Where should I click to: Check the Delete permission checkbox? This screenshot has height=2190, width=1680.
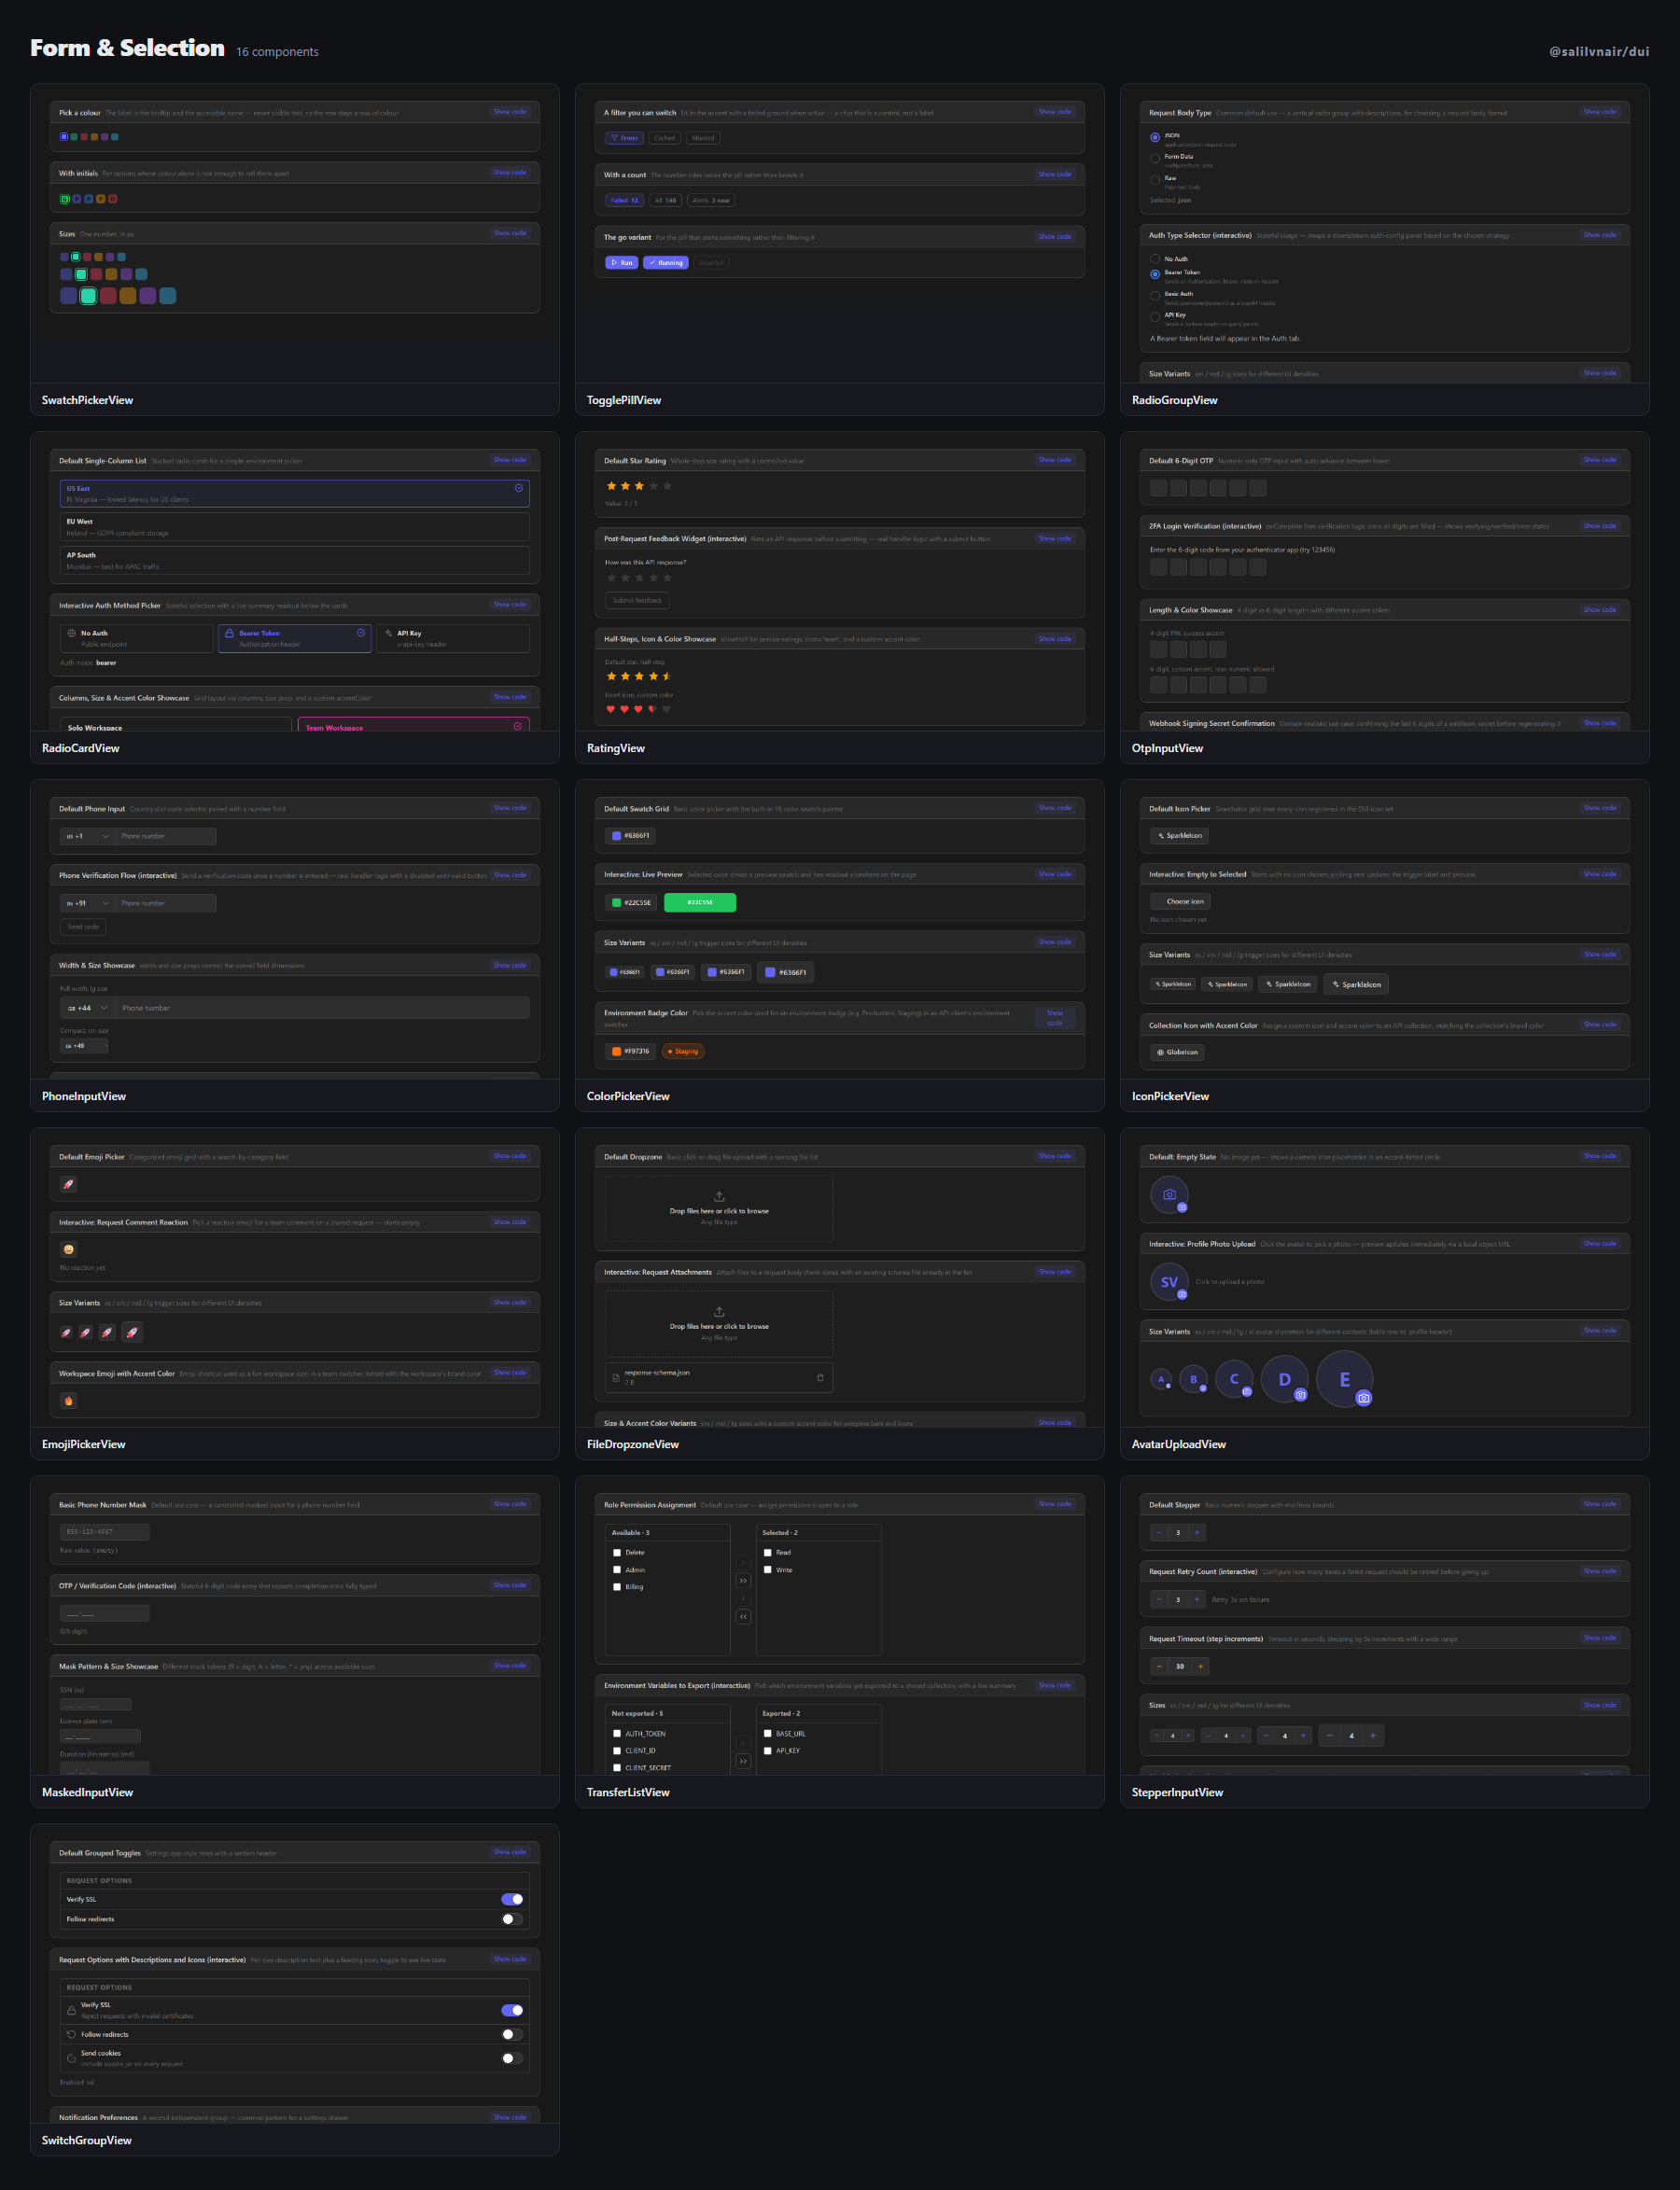click(617, 1553)
